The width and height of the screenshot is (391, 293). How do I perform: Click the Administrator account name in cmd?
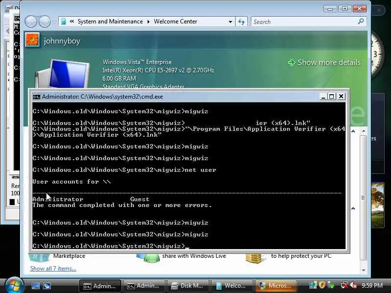coord(58,199)
